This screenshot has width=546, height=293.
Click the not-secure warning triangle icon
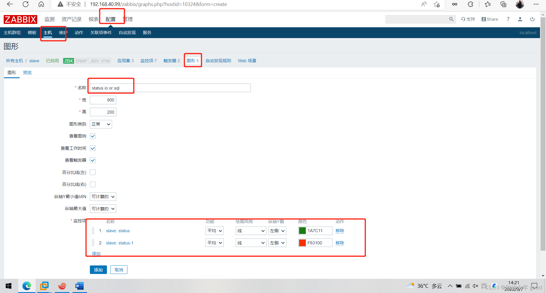[x=60, y=4]
